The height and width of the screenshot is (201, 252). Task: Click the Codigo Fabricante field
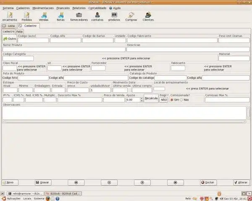[172, 40]
